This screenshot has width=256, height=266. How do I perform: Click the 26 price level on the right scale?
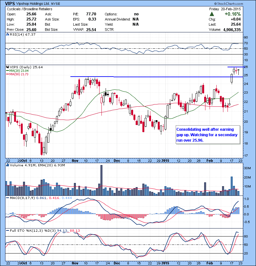click(246, 67)
